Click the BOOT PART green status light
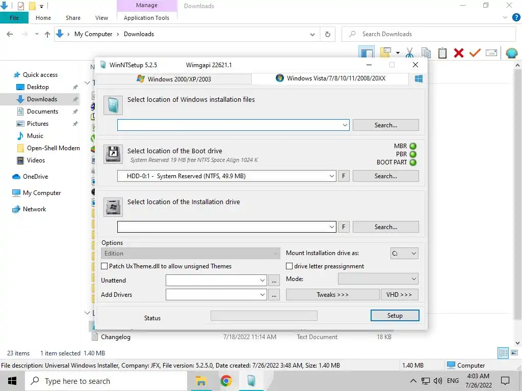Image resolution: width=522 pixels, height=391 pixels. 413,162
